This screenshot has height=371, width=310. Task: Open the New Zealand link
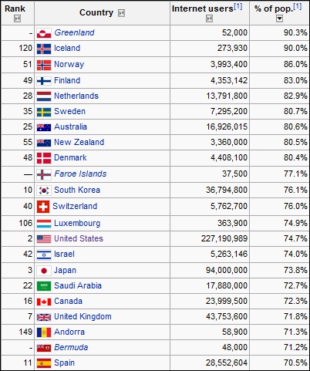pyautogui.click(x=79, y=142)
